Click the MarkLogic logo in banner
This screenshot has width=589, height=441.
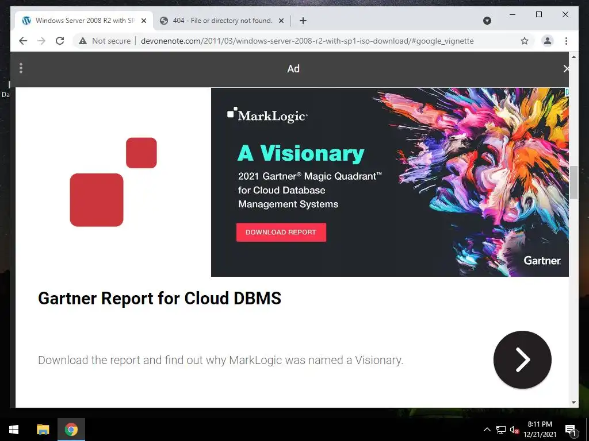(267, 115)
